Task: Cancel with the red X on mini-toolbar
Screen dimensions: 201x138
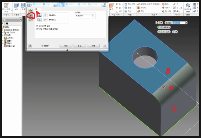Action: point(168,32)
